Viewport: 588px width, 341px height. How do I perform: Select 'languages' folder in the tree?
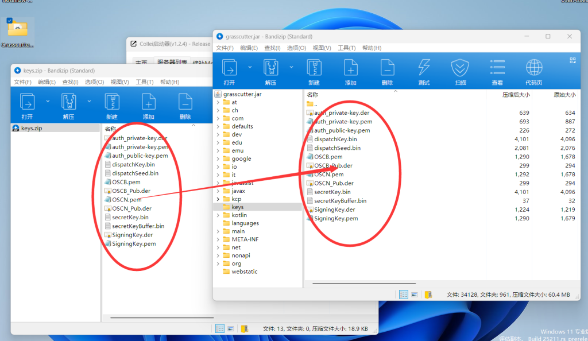coord(245,223)
